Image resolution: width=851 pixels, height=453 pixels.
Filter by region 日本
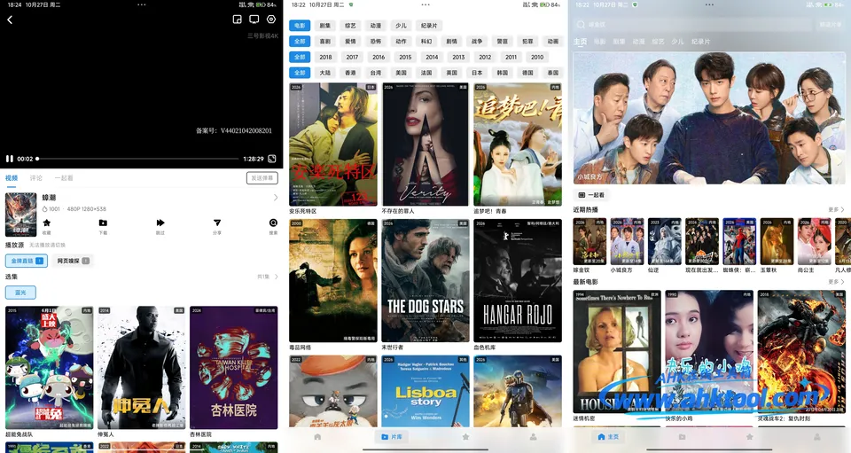(x=477, y=73)
